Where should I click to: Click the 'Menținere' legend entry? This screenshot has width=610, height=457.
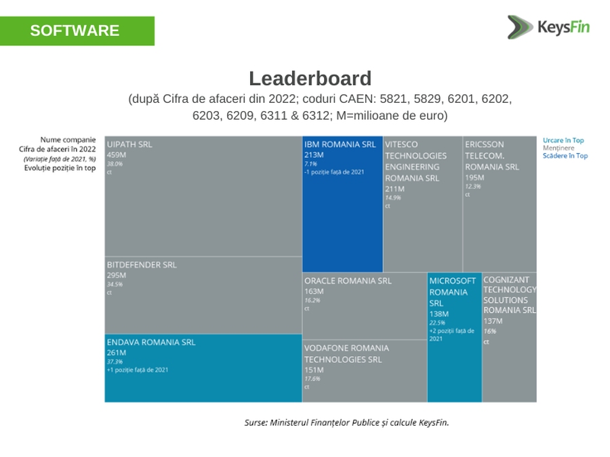click(x=558, y=148)
